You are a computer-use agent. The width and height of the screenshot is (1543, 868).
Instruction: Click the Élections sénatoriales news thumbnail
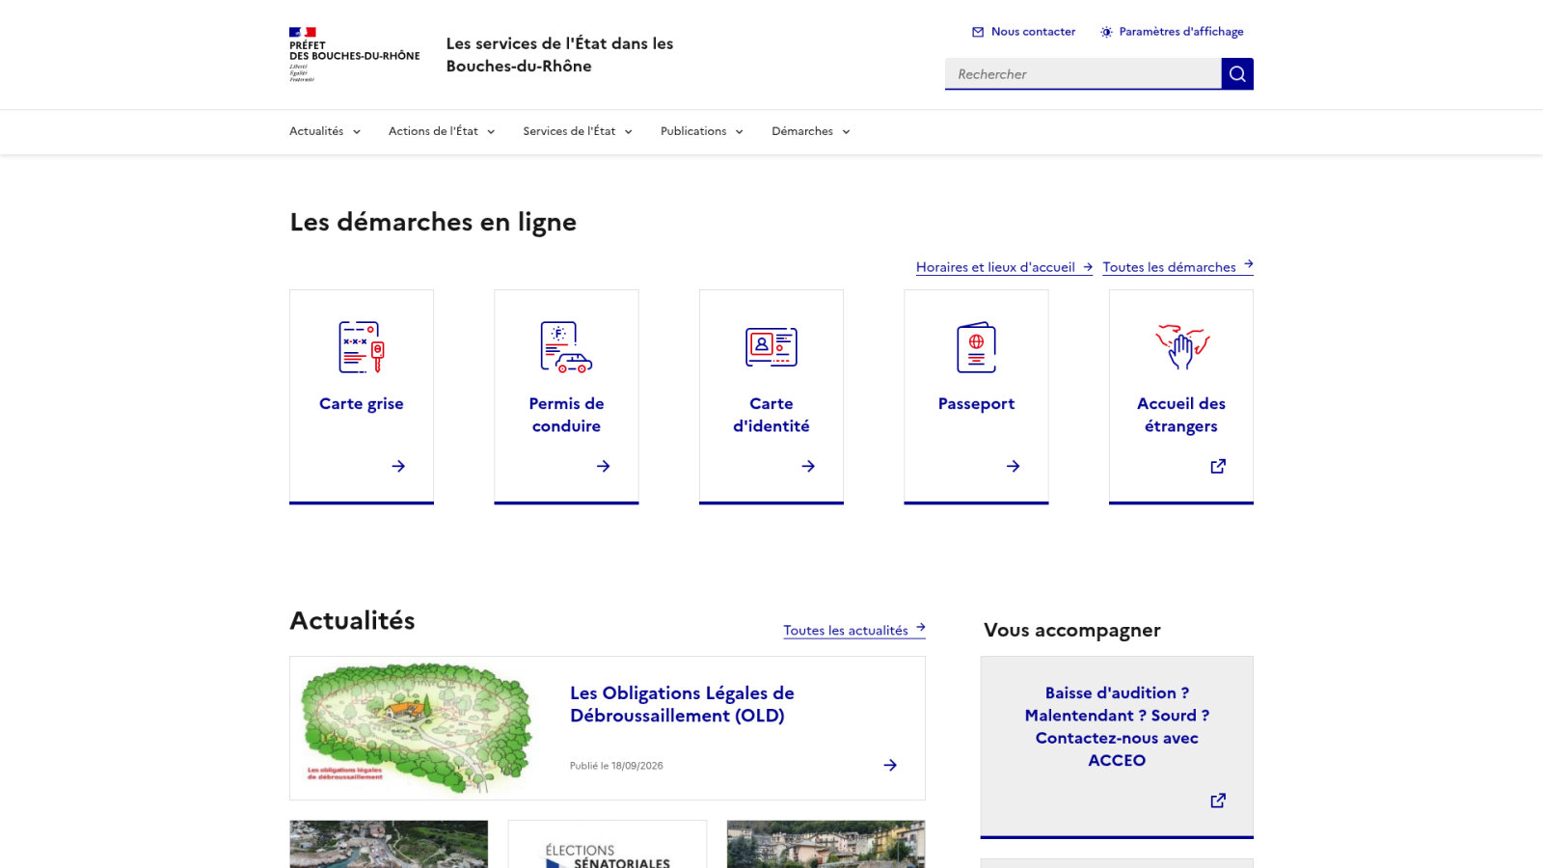pyautogui.click(x=608, y=845)
